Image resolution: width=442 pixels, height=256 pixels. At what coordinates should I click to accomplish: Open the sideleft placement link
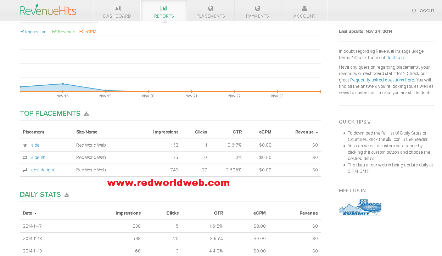pos(39,158)
